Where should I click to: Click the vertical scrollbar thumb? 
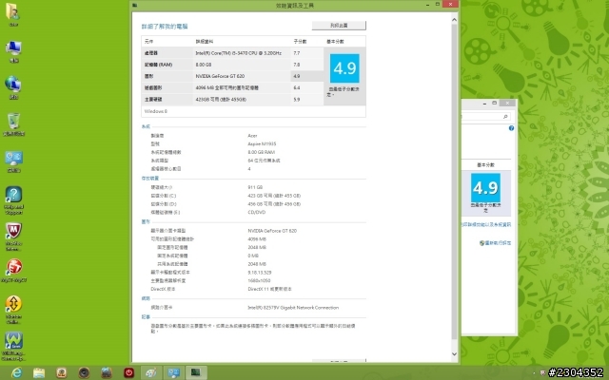coord(455,181)
